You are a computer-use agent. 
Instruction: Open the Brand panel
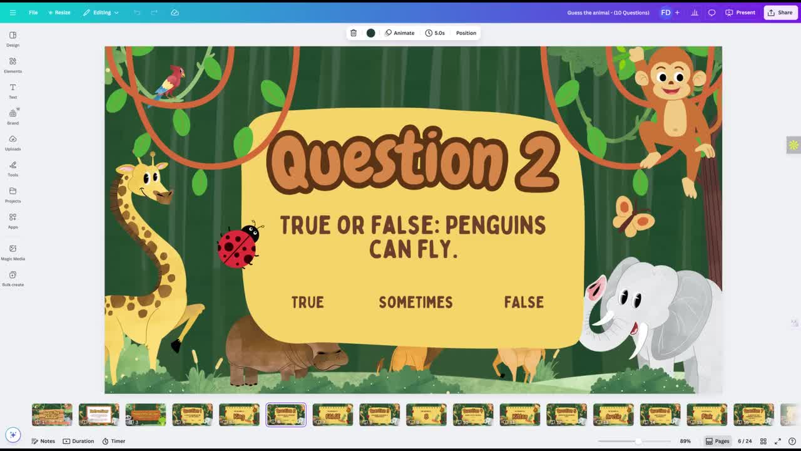[x=13, y=117]
